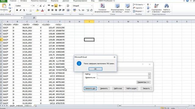Expand the Найти field history dropdown
Viewport: 195px width, 109px height.
[149, 74]
